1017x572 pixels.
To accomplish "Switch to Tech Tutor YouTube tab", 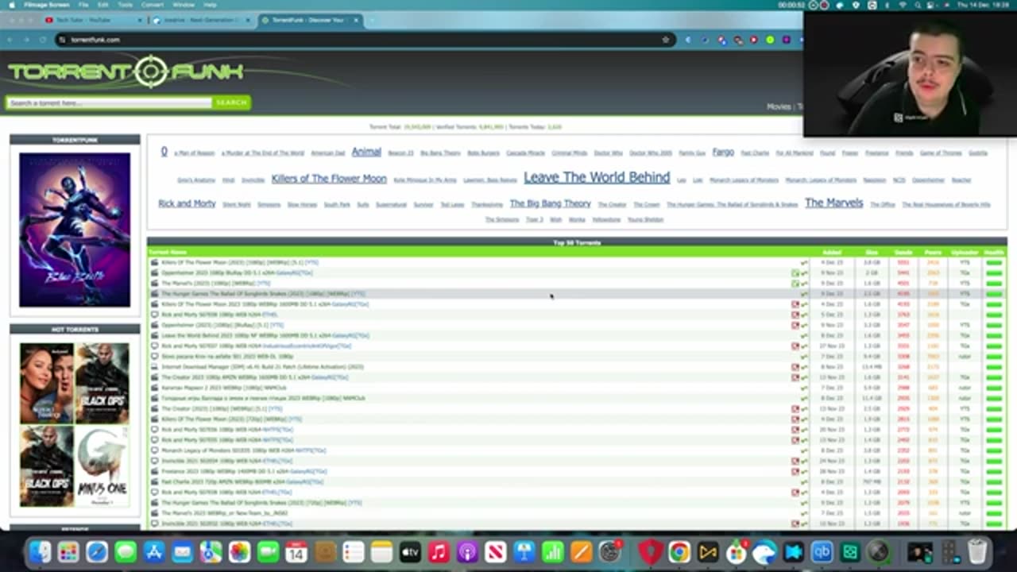I will (x=91, y=20).
